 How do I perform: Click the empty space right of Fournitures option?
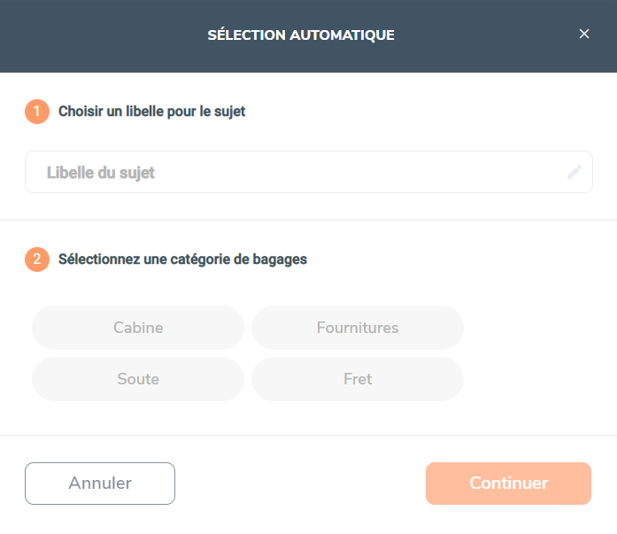pos(540,328)
